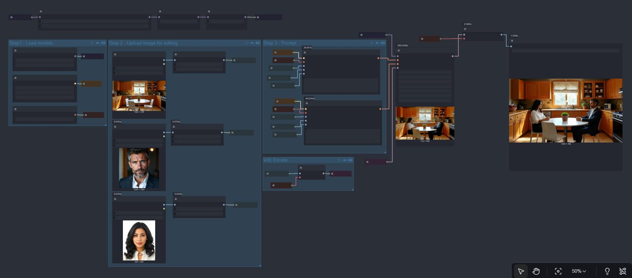Toggle eye on Step 3 - Prompt group
The width and height of the screenshot is (632, 278).
pyautogui.click(x=383, y=43)
